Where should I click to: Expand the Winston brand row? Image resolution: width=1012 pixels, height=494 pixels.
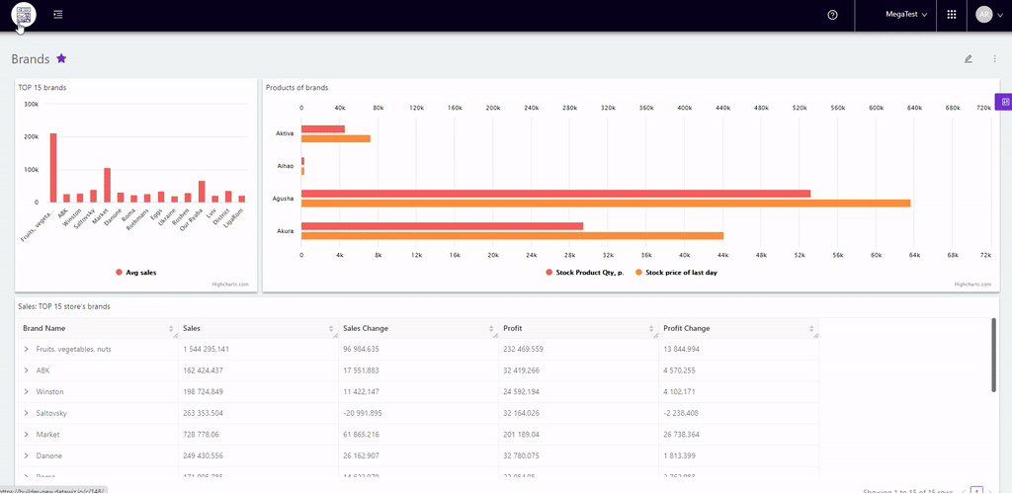pos(27,392)
